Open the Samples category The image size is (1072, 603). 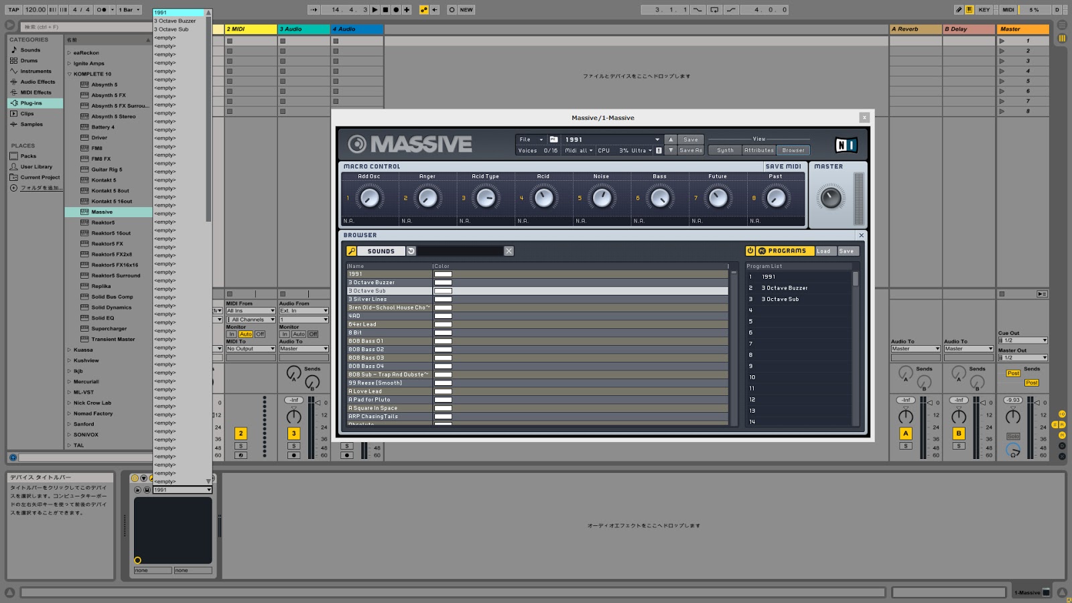31,125
